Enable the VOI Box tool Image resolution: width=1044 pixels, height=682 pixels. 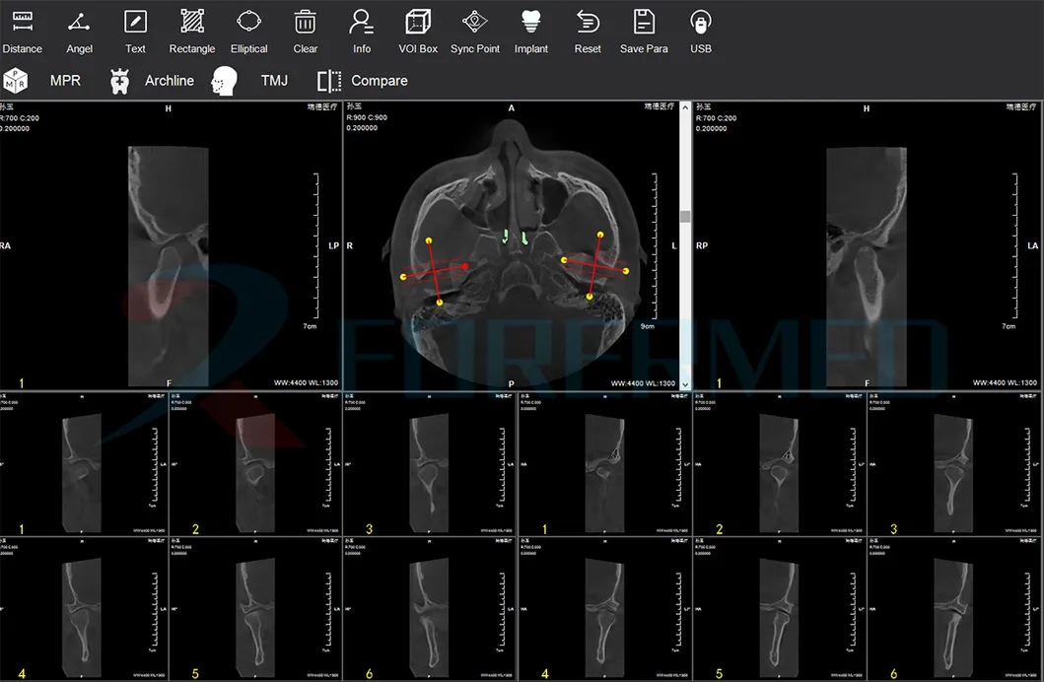418,30
